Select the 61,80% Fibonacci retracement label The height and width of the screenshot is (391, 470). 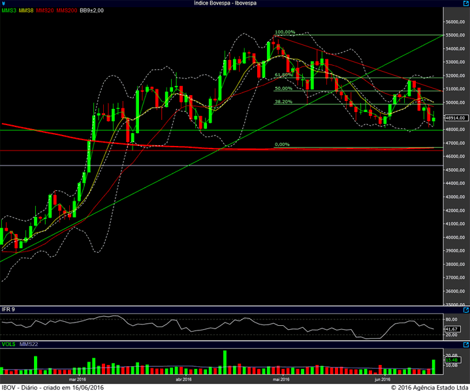click(283, 75)
